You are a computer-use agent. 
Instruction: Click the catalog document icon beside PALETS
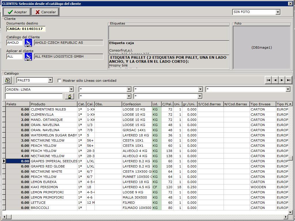point(7,80)
